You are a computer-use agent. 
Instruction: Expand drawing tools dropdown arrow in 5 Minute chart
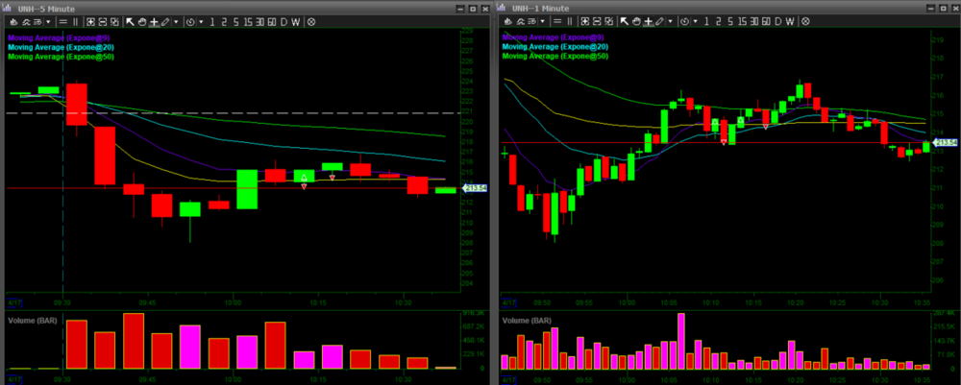(175, 21)
